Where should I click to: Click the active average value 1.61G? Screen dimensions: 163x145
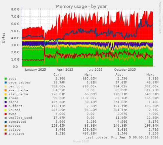pos(122,130)
